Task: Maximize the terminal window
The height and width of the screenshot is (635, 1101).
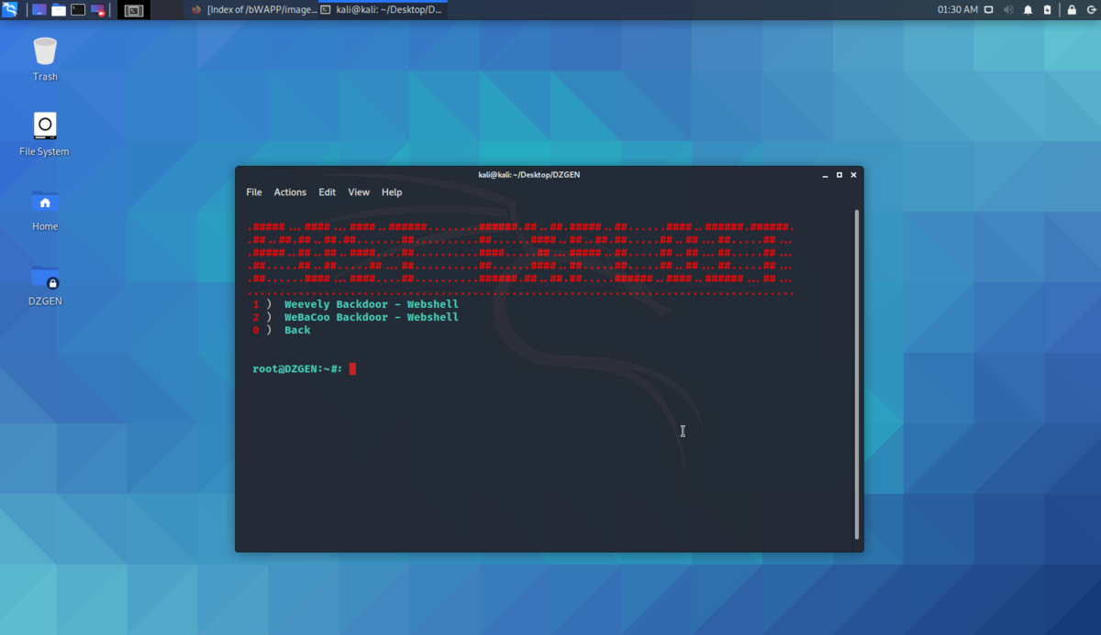Action: (839, 174)
